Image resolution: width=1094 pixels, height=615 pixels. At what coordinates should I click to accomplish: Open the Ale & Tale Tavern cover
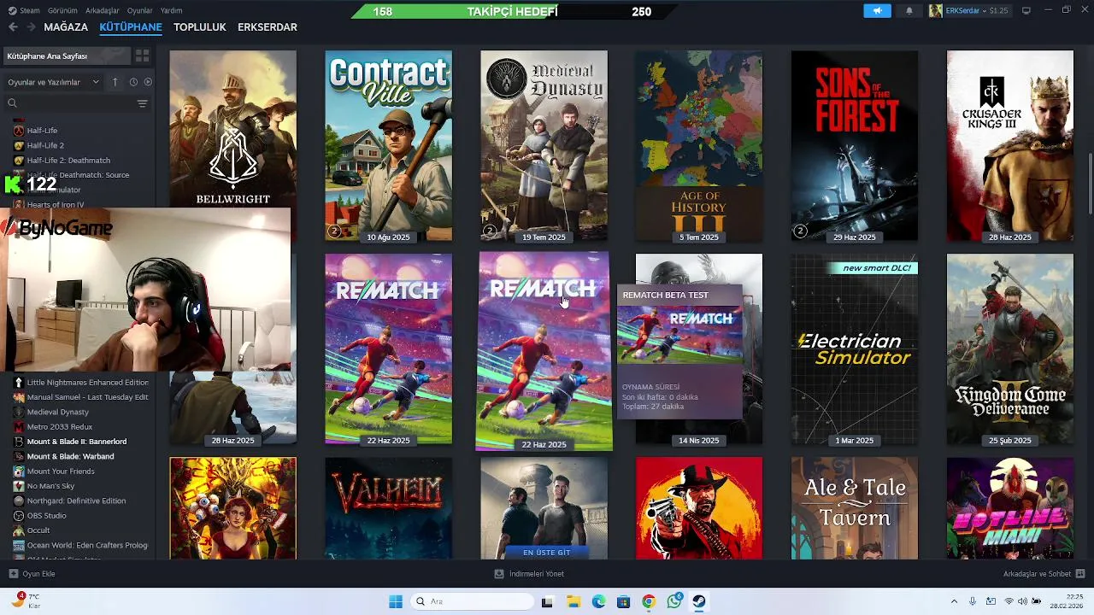[855, 508]
